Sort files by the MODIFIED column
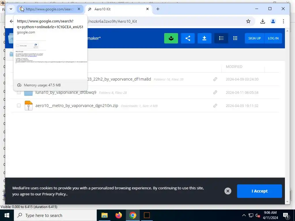Viewport: 295px width, 221px height. (234, 67)
